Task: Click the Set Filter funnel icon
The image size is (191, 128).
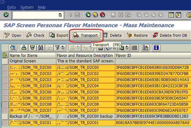Action: tap(57, 48)
